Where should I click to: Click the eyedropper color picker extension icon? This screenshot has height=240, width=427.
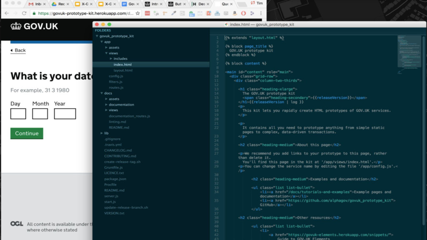[173, 13]
